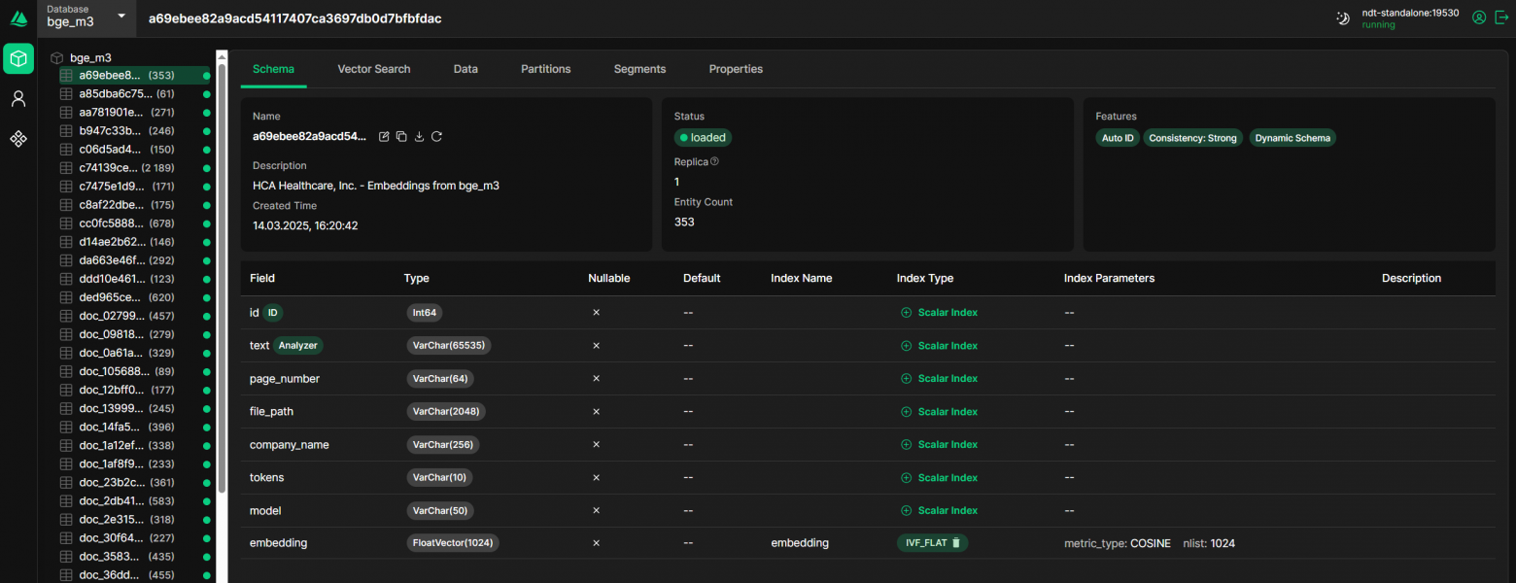
Task: Click the plus icon for text Scalar Index
Action: tap(906, 346)
